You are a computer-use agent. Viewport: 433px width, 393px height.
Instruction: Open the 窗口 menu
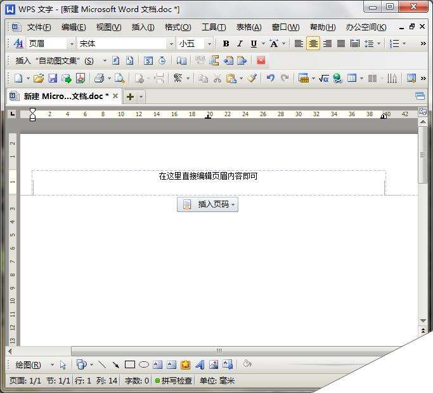pyautogui.click(x=285, y=27)
